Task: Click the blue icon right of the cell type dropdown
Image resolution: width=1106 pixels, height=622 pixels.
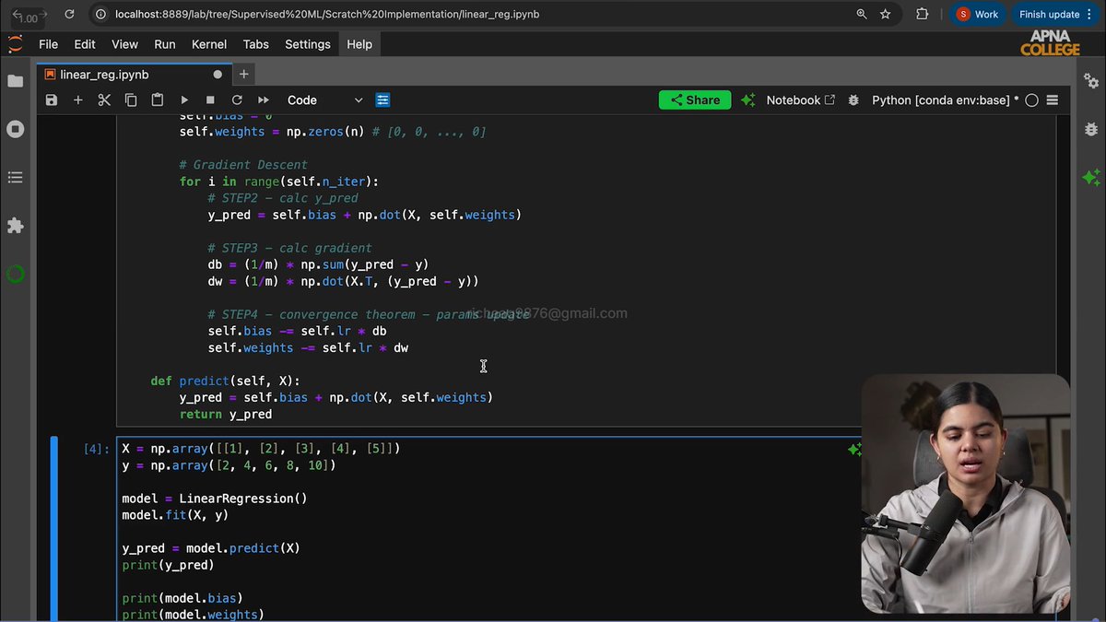Action: [x=383, y=100]
